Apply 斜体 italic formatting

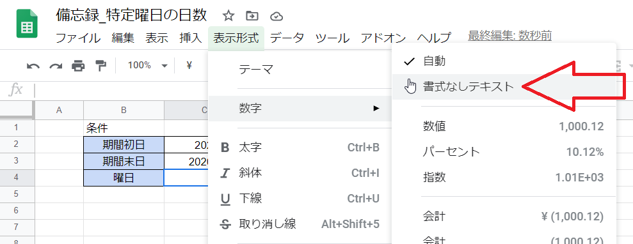pos(300,173)
